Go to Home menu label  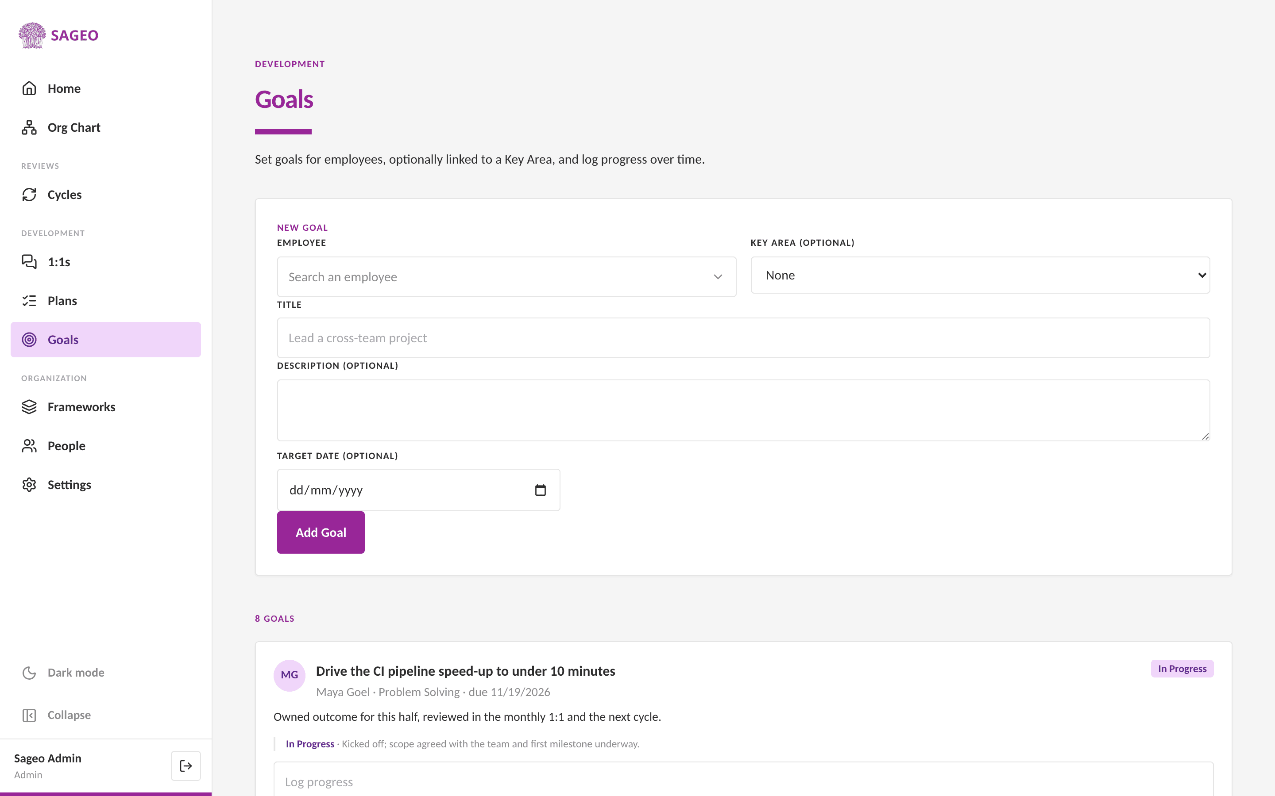pyautogui.click(x=64, y=88)
